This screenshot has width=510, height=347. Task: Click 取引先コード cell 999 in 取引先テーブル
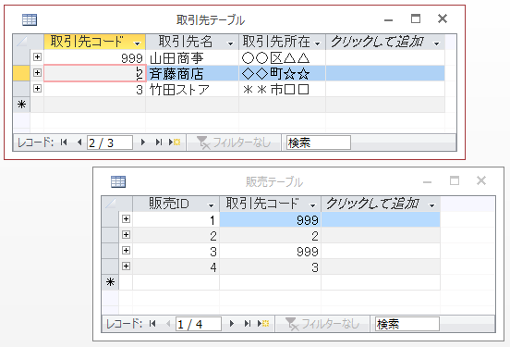click(x=94, y=57)
